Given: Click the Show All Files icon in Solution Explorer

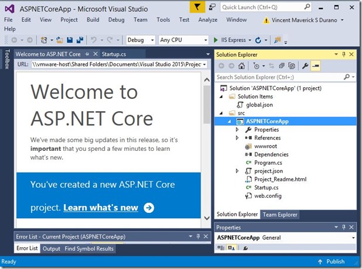Looking at the screenshot, I should (x=293, y=66).
